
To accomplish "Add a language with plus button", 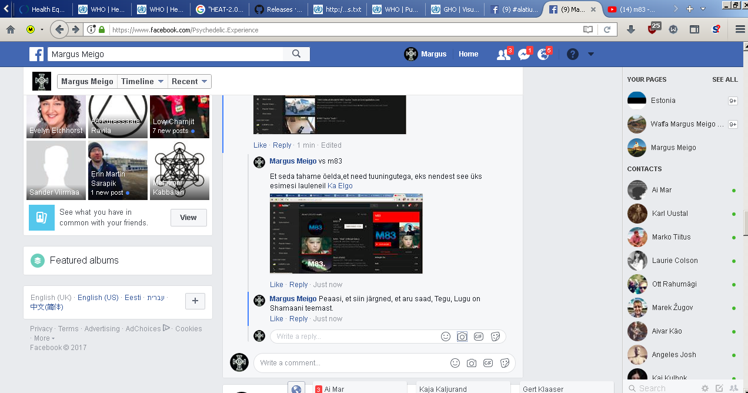I will tap(195, 301).
